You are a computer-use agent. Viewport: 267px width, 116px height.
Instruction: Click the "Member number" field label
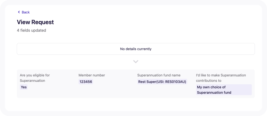92,75
